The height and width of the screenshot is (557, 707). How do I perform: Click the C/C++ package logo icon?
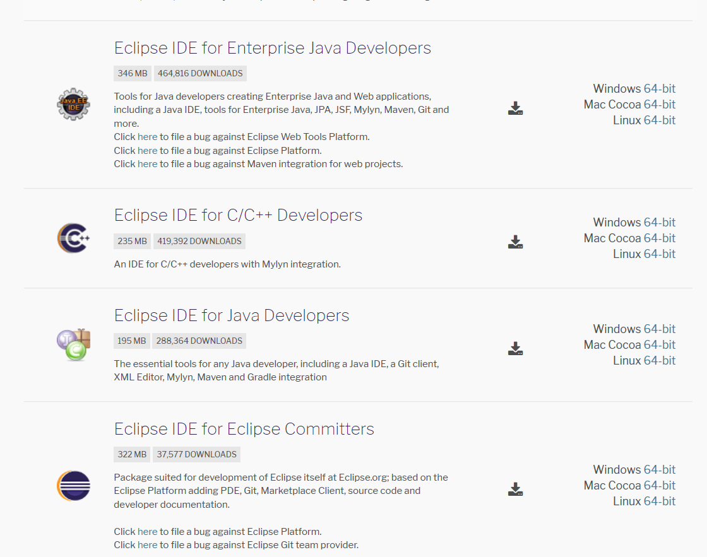pos(73,238)
